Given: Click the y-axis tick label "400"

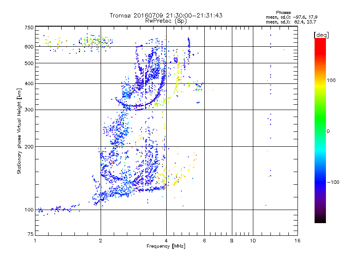Looking at the screenshot, I should [x=29, y=83].
